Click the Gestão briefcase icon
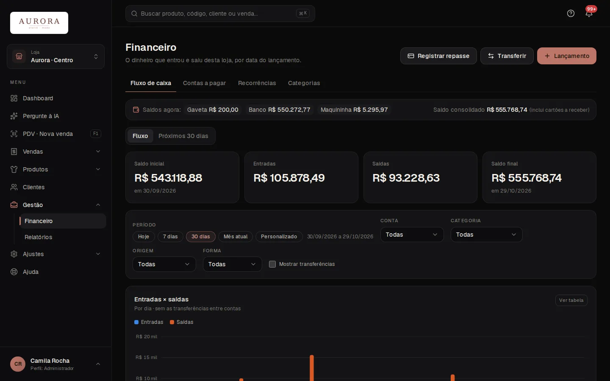Image resolution: width=610 pixels, height=381 pixels. click(14, 205)
